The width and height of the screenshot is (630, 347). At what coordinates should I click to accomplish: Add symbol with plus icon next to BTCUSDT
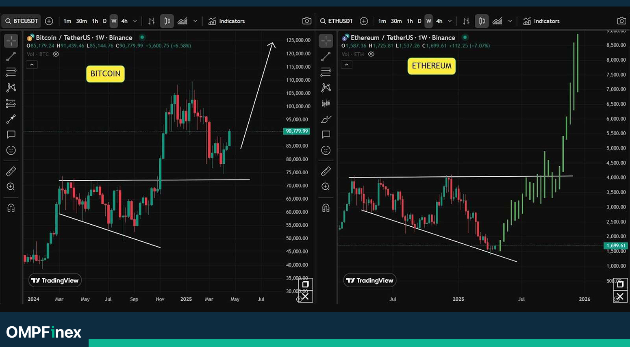pyautogui.click(x=49, y=21)
